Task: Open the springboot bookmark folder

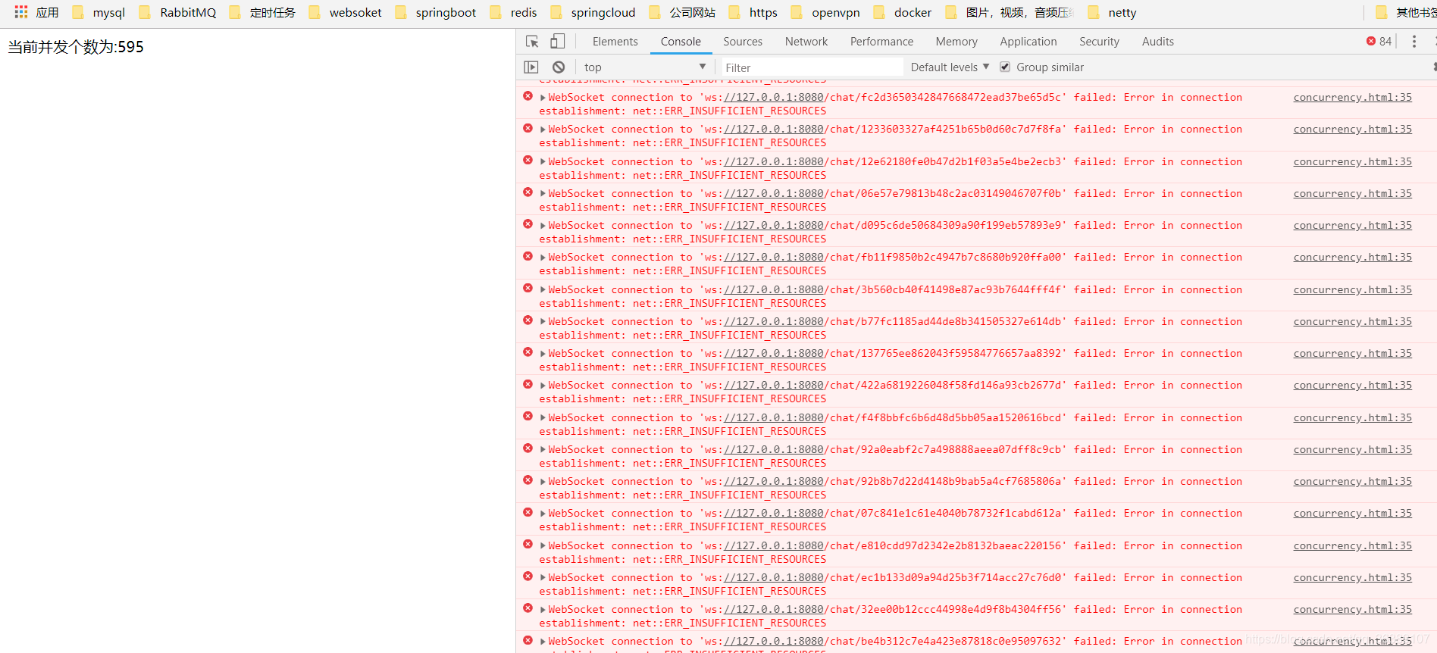Action: point(436,12)
